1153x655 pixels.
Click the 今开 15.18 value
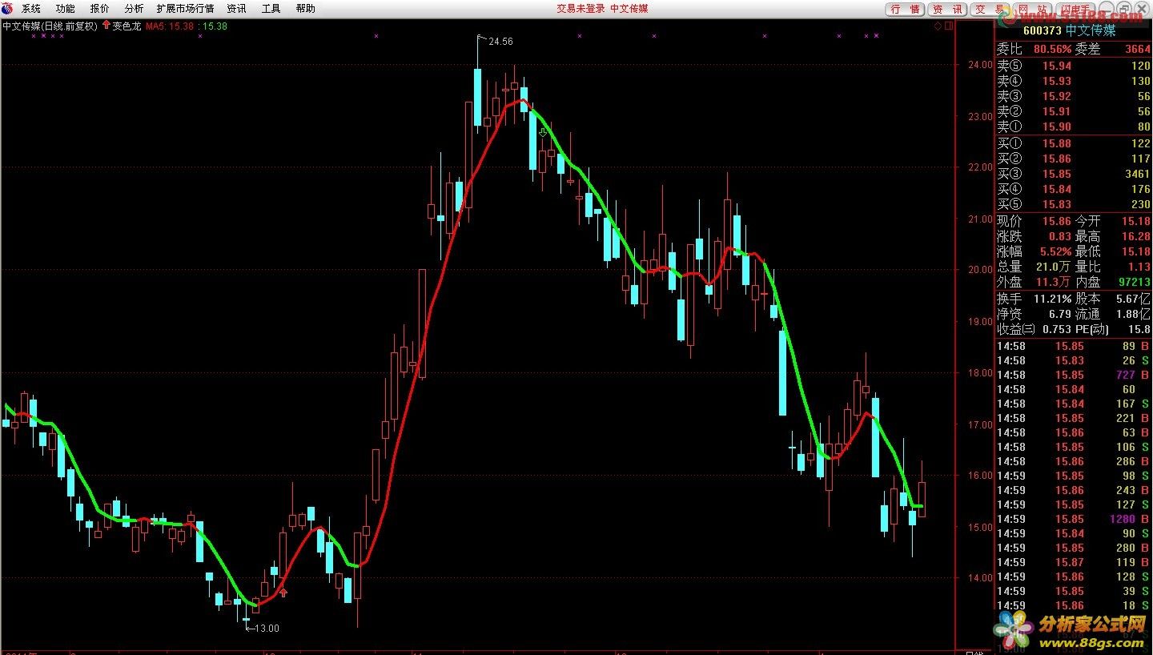click(x=1136, y=221)
